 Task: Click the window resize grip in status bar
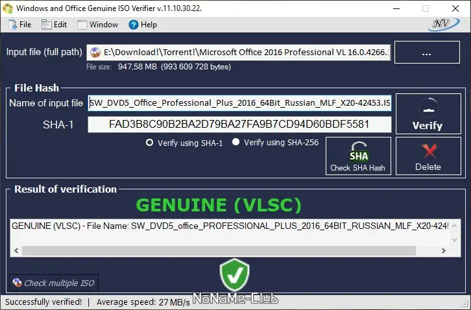click(x=466, y=305)
